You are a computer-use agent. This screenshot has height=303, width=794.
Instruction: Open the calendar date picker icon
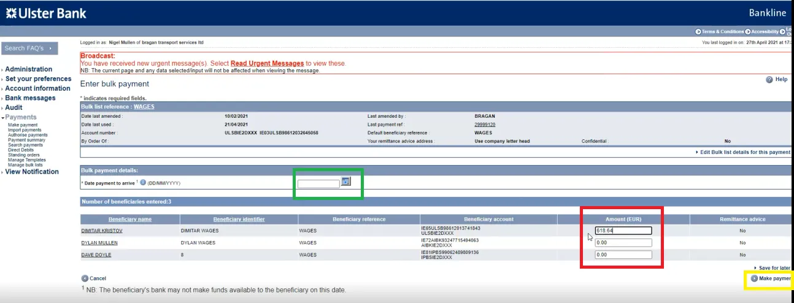point(346,182)
